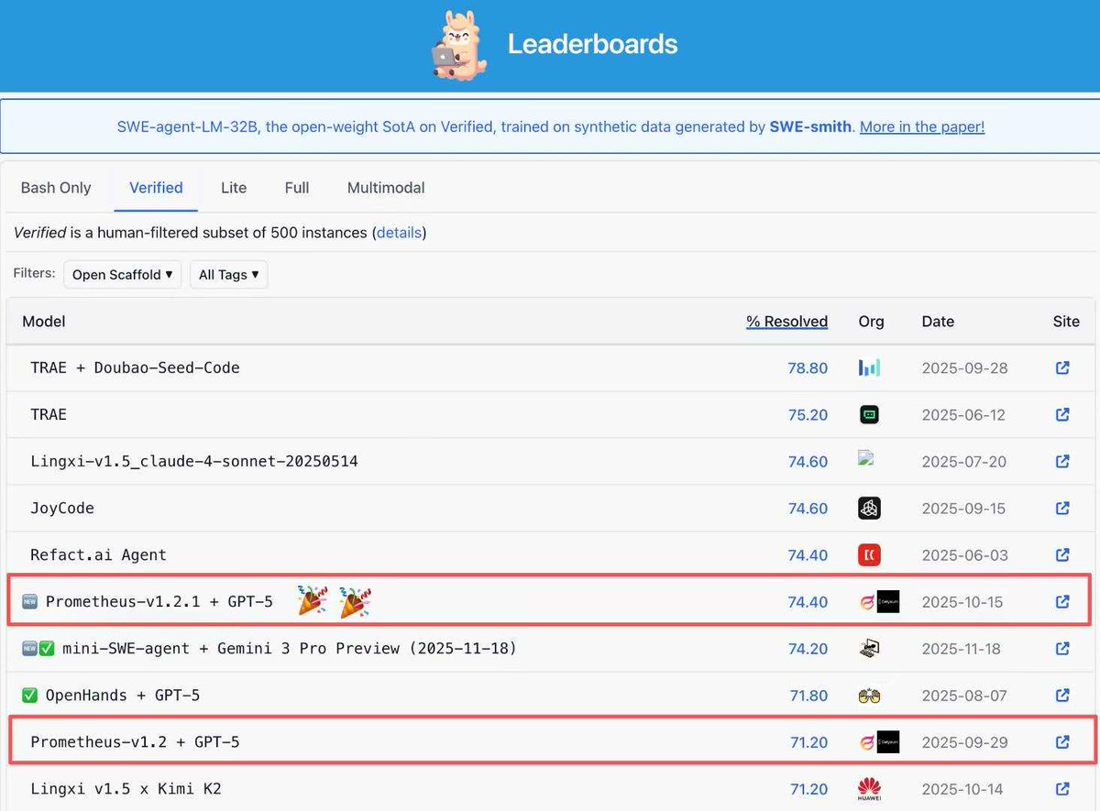Select 'TRAE + Doubao-Seed-Code' model name
Image resolution: width=1100 pixels, height=811 pixels.
tap(135, 367)
